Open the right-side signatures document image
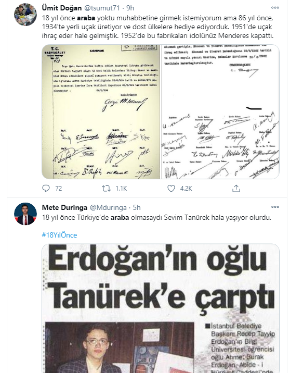The width and height of the screenshot is (290, 373). (x=220, y=111)
